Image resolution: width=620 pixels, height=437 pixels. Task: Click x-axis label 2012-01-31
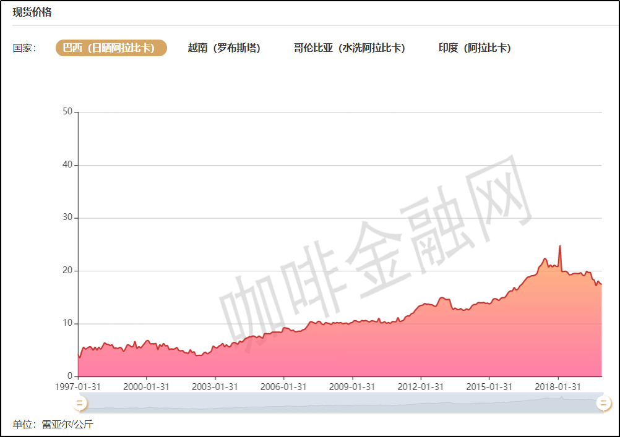(421, 386)
